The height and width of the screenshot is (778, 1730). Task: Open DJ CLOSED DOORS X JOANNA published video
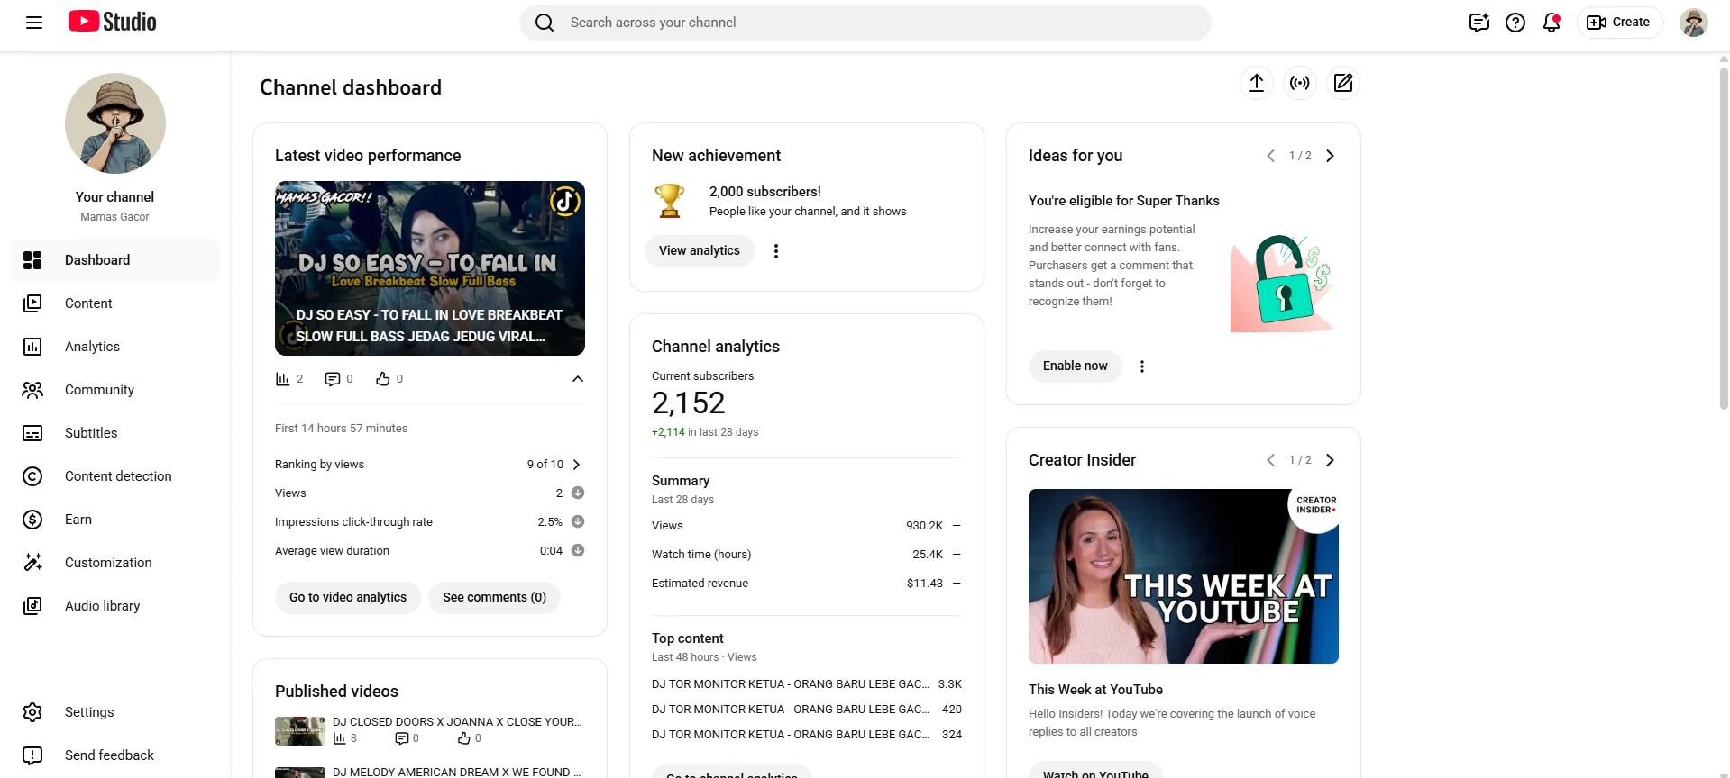click(x=457, y=722)
